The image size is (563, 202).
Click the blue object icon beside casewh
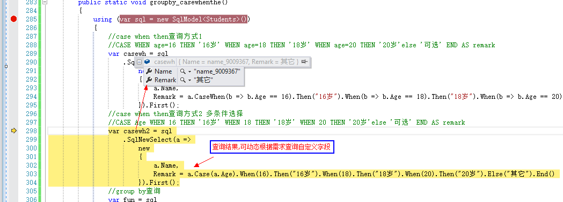click(x=147, y=62)
